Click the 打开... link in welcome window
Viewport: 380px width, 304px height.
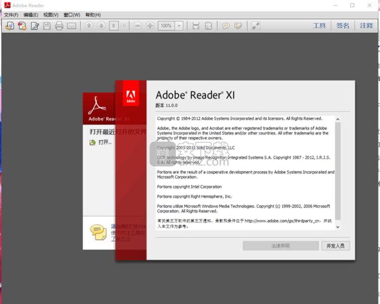[105, 142]
